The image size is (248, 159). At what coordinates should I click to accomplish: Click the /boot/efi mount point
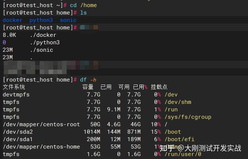[x=180, y=139]
